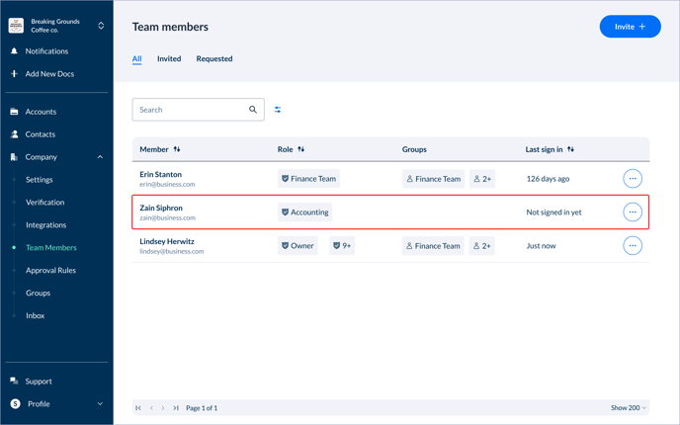Click the Contacts person icon
This screenshot has width=680, height=425.
[x=14, y=134]
